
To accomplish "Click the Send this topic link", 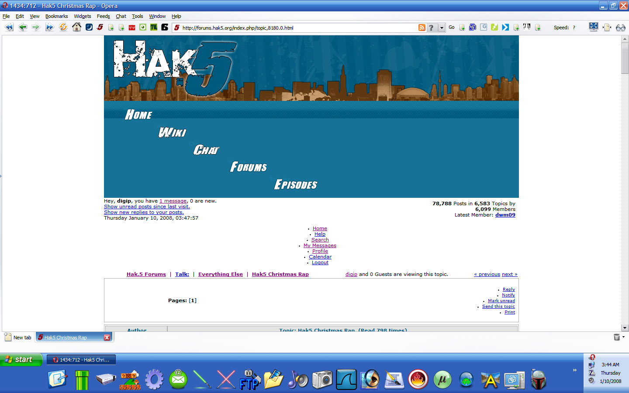I will click(498, 307).
